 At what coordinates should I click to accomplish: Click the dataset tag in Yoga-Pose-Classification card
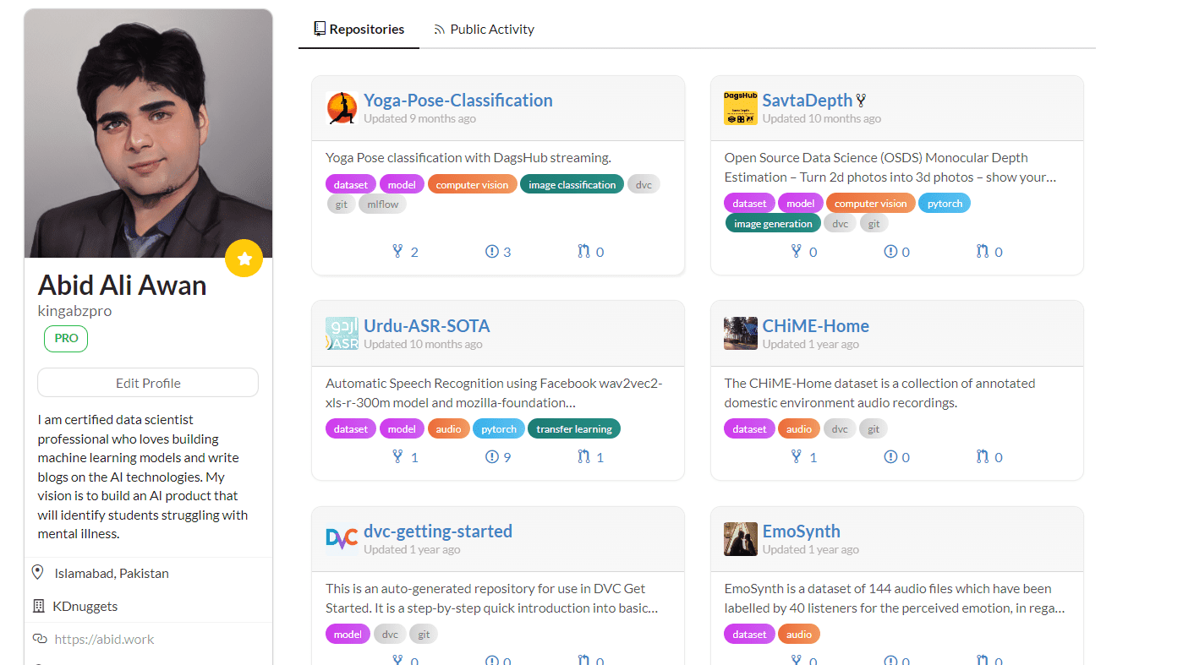coord(351,184)
